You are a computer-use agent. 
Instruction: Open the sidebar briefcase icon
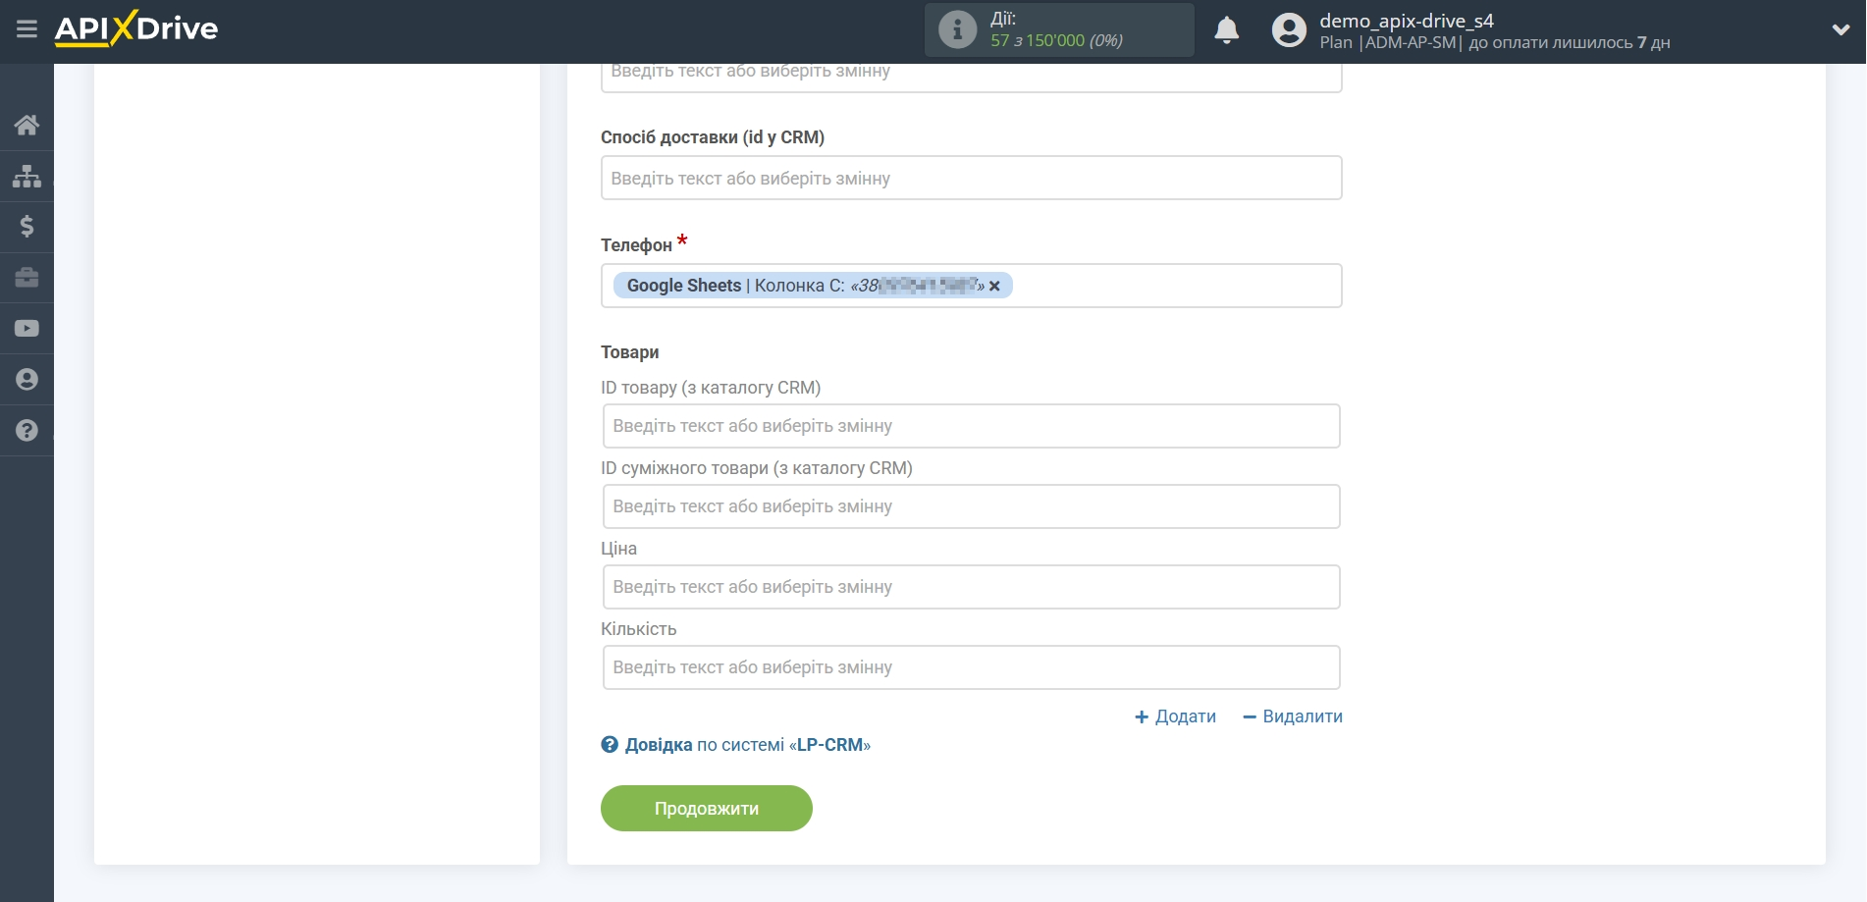coord(27,278)
